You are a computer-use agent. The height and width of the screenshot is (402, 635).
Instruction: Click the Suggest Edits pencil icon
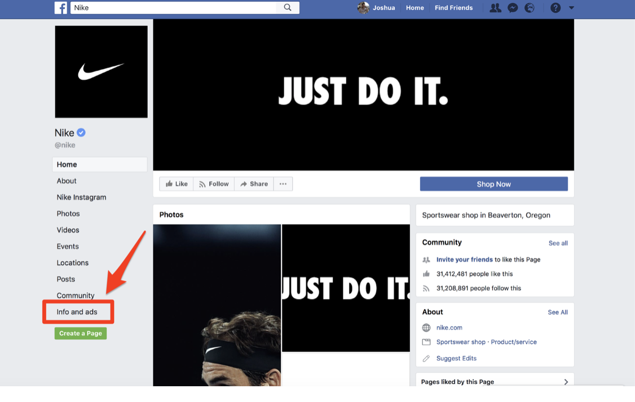coord(426,358)
